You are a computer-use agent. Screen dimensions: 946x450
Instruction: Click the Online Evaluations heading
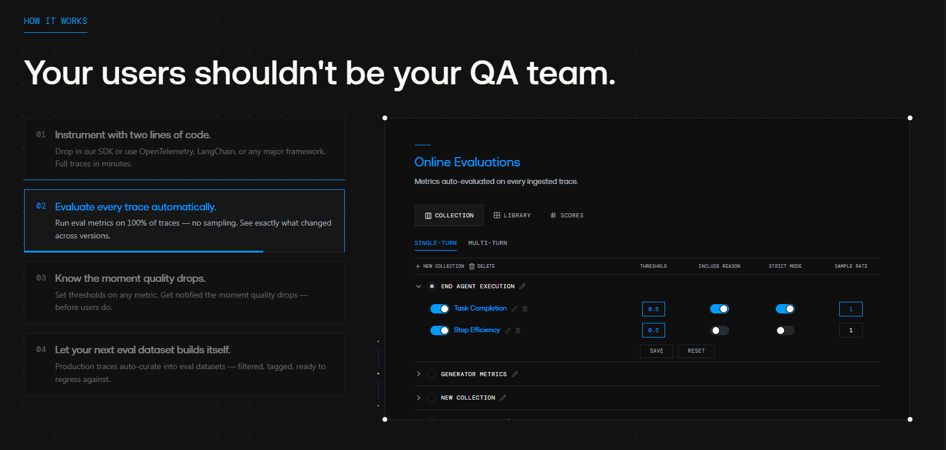[467, 162]
